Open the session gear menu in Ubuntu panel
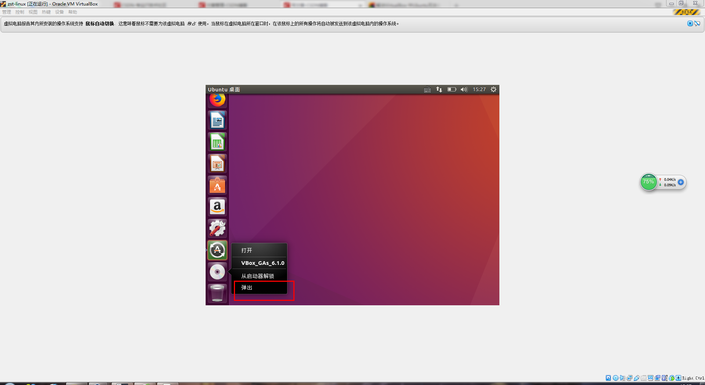705x385 pixels. [493, 90]
